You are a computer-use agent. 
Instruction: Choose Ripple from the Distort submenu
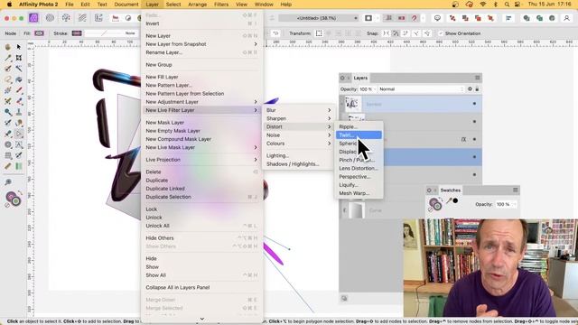359,126
